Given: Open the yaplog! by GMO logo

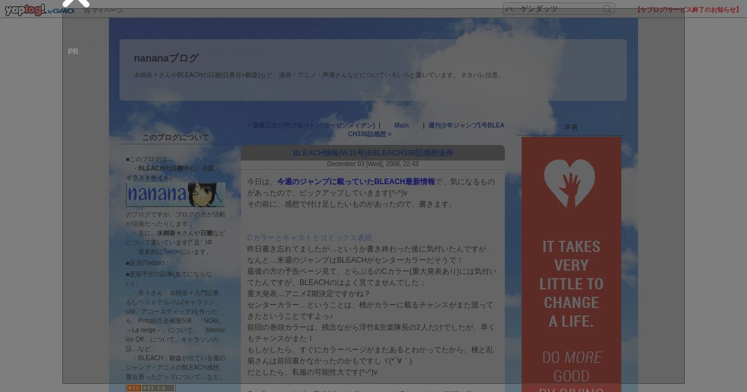Looking at the screenshot, I should pos(40,10).
